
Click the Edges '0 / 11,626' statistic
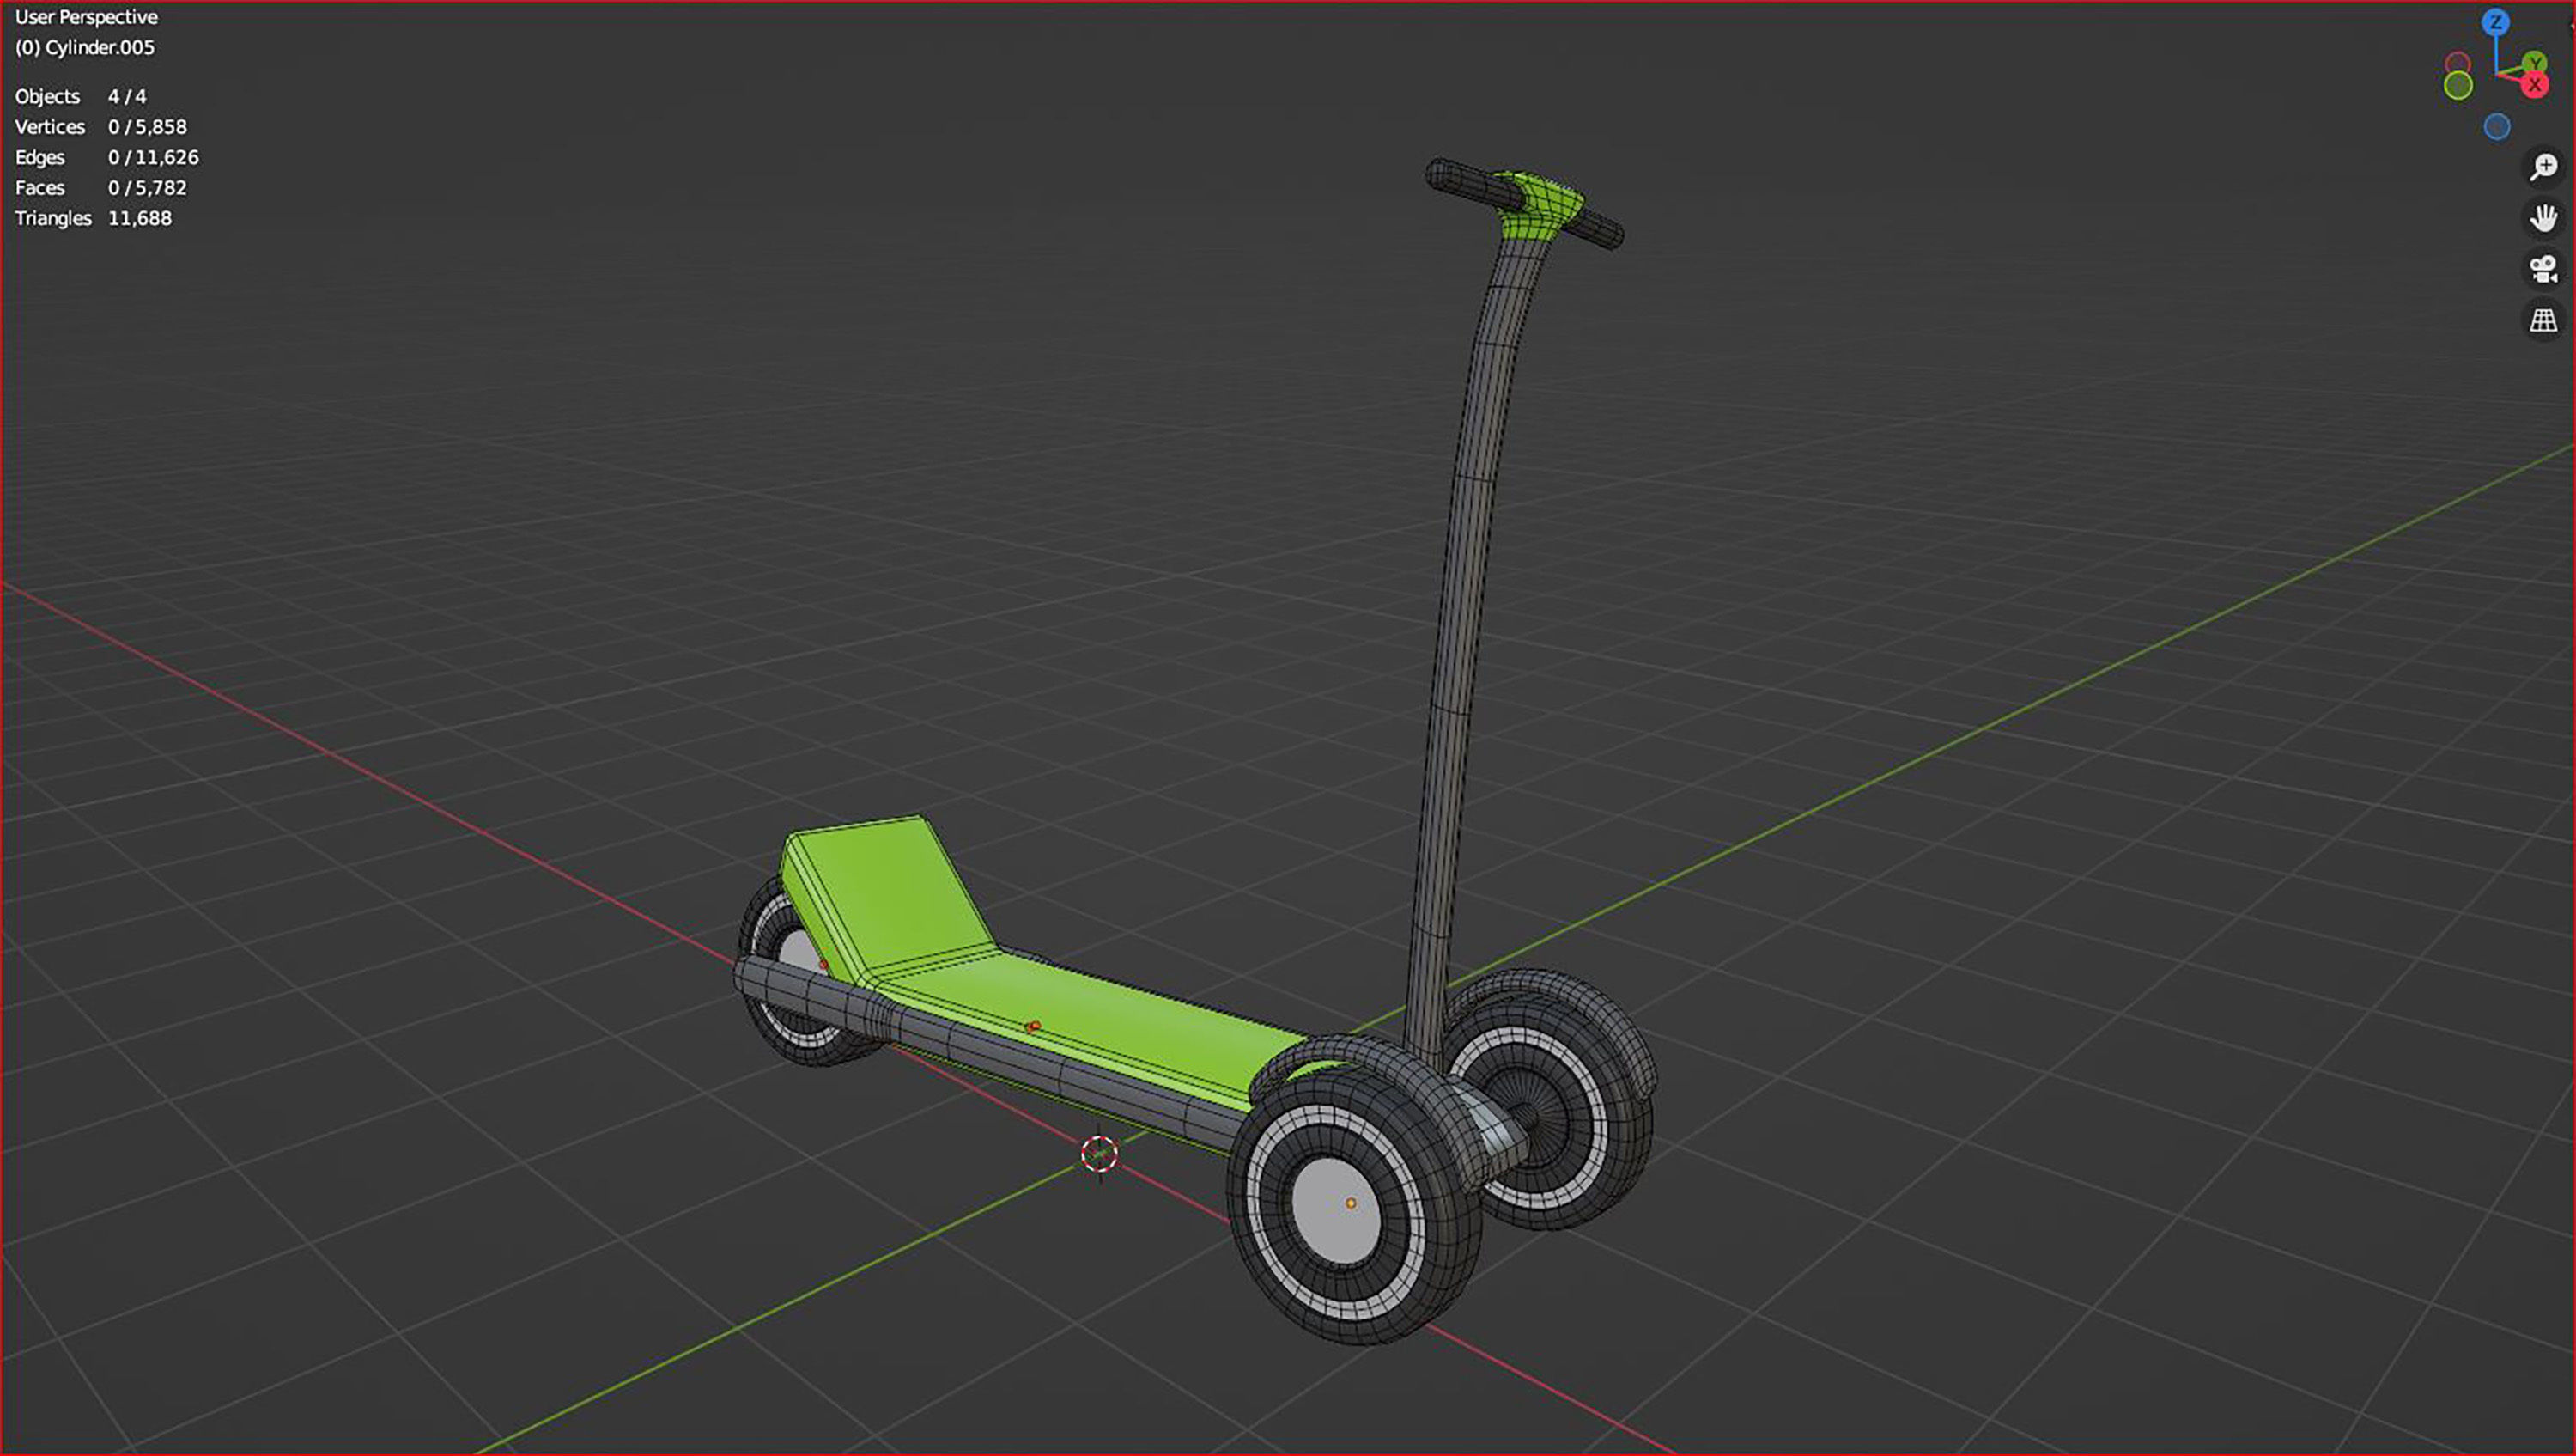pos(153,157)
